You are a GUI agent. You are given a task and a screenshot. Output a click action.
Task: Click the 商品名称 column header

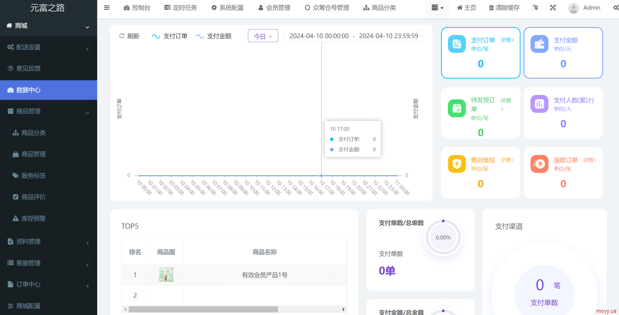click(x=264, y=252)
